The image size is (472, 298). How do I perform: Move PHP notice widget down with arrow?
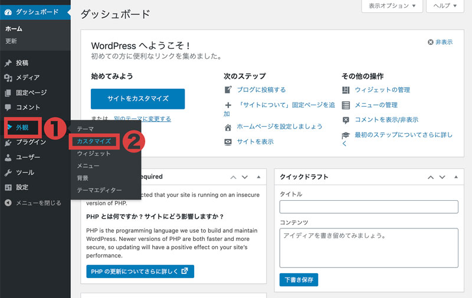point(245,177)
